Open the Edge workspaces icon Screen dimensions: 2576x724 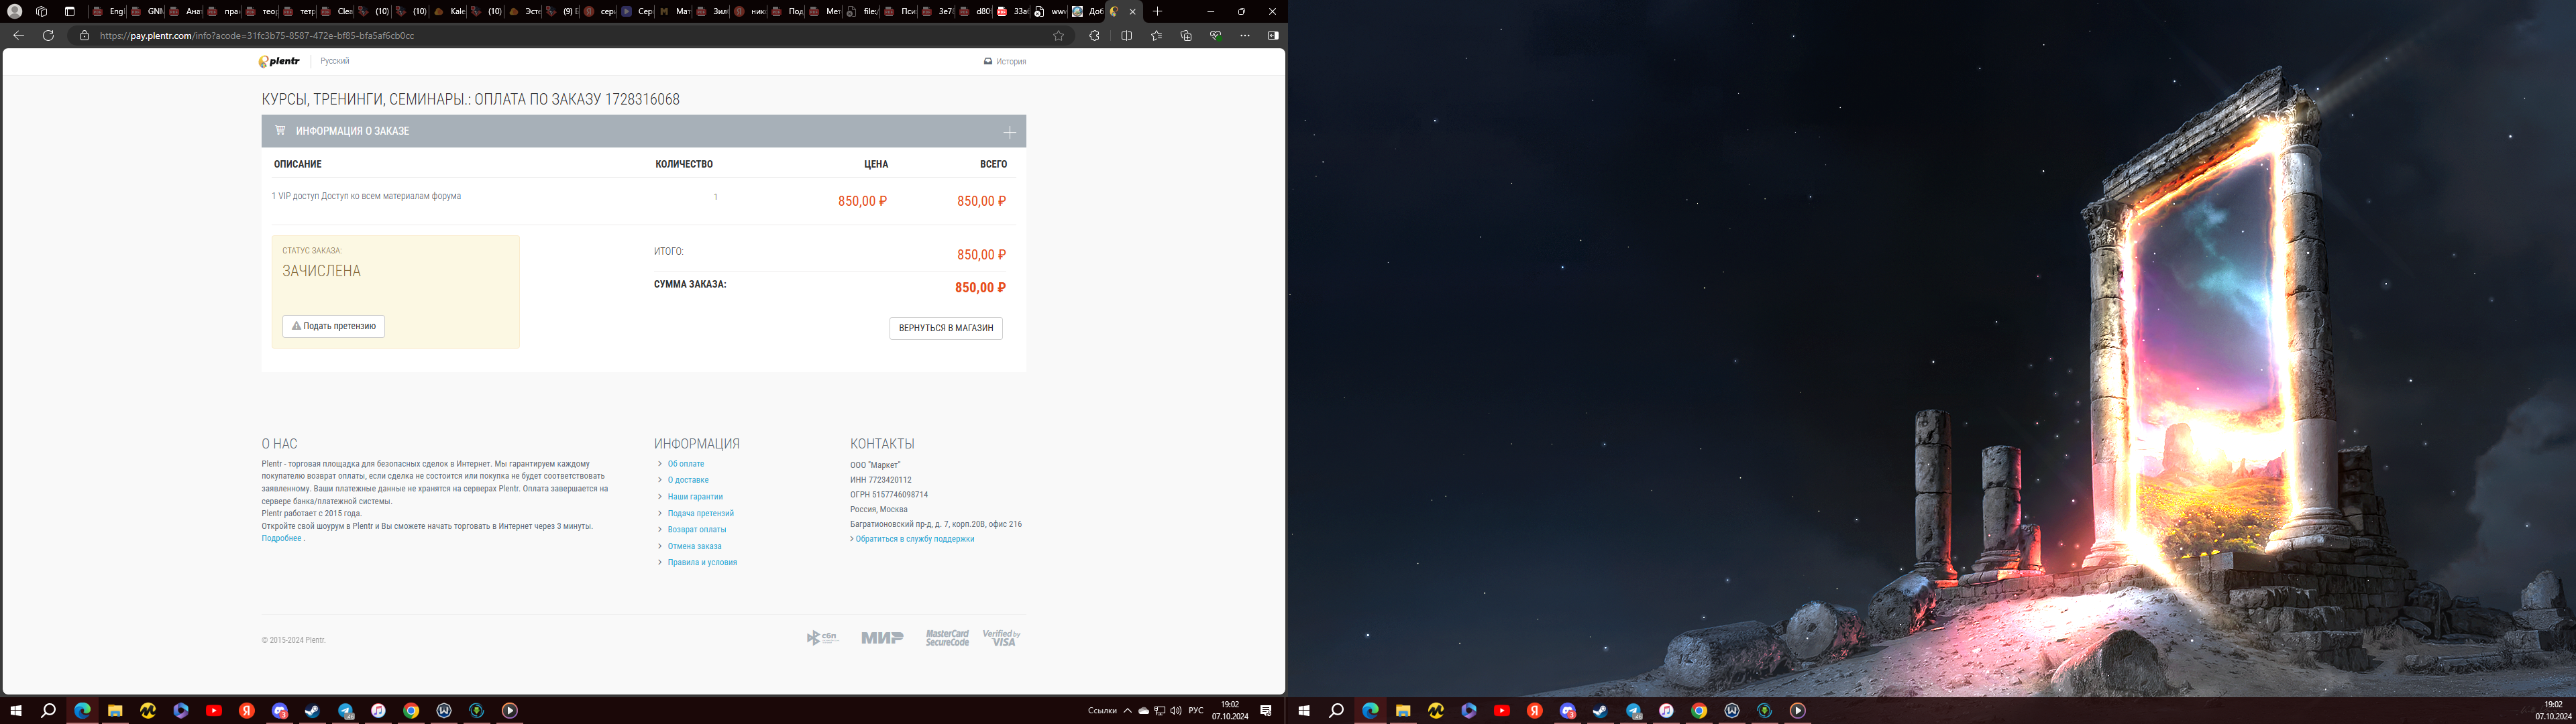pyautogui.click(x=42, y=12)
